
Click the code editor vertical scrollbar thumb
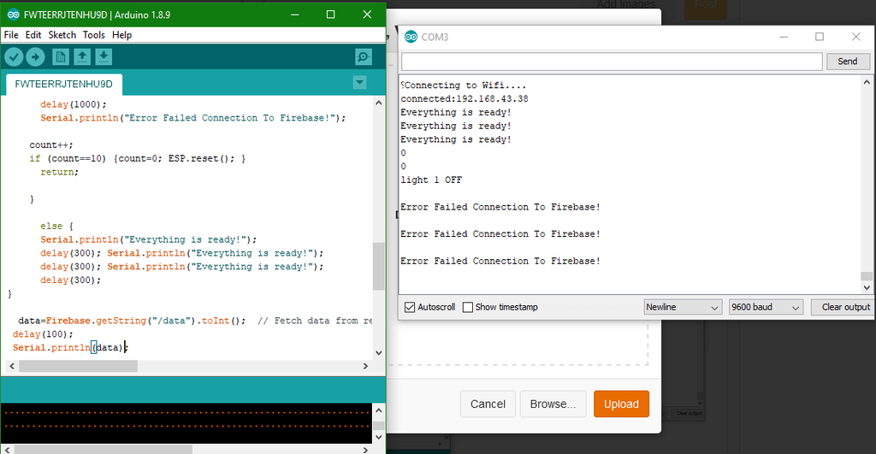click(x=378, y=267)
